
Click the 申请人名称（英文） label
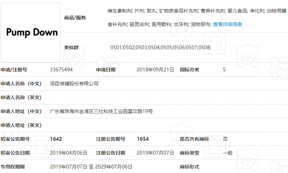pyautogui.click(x=21, y=97)
